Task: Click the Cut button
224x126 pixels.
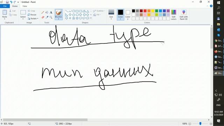Action: click(x=13, y=11)
